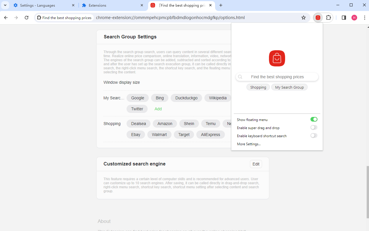This screenshot has height=231, width=369.
Task: Close the Find the best shopping prices tab
Action: (210, 5)
